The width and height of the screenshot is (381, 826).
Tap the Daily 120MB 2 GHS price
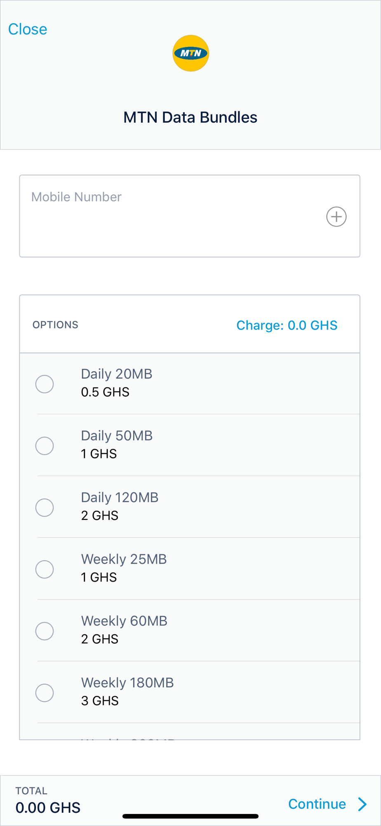[x=100, y=516]
